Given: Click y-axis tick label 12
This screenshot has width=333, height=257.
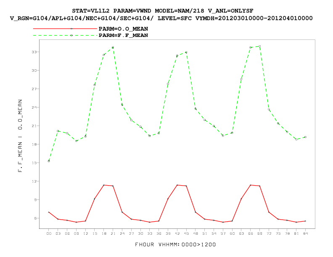Looking at the screenshot, I should pyautogui.click(x=34, y=181).
